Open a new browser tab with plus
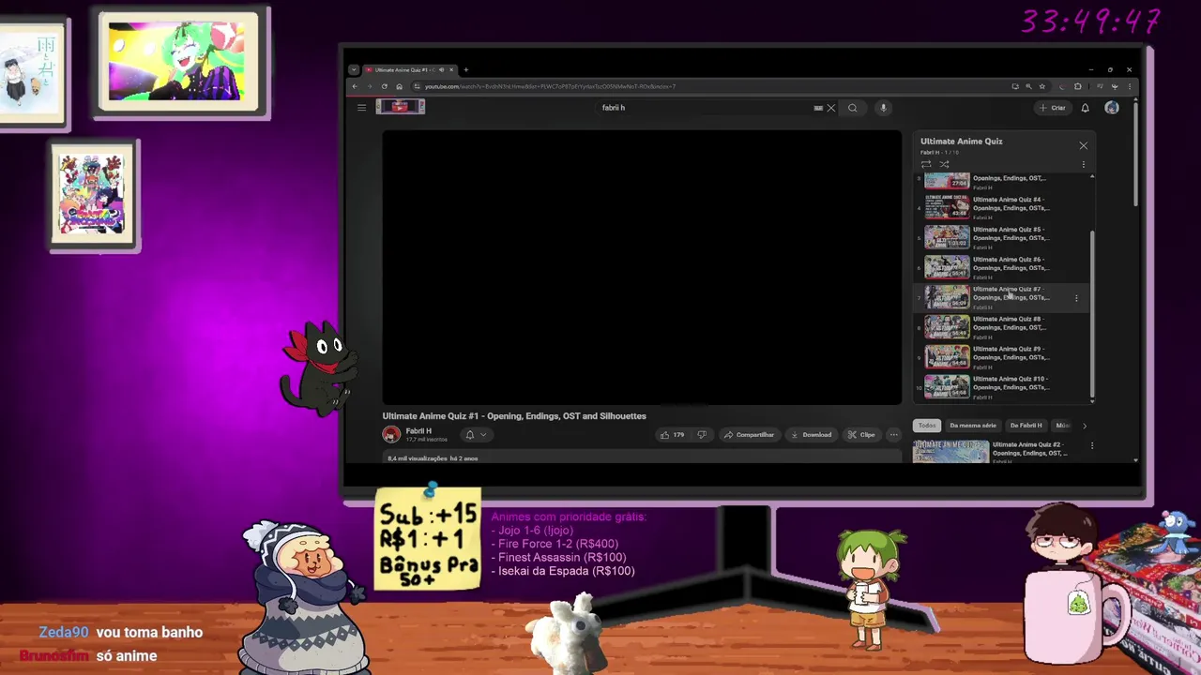The image size is (1201, 675). (466, 69)
